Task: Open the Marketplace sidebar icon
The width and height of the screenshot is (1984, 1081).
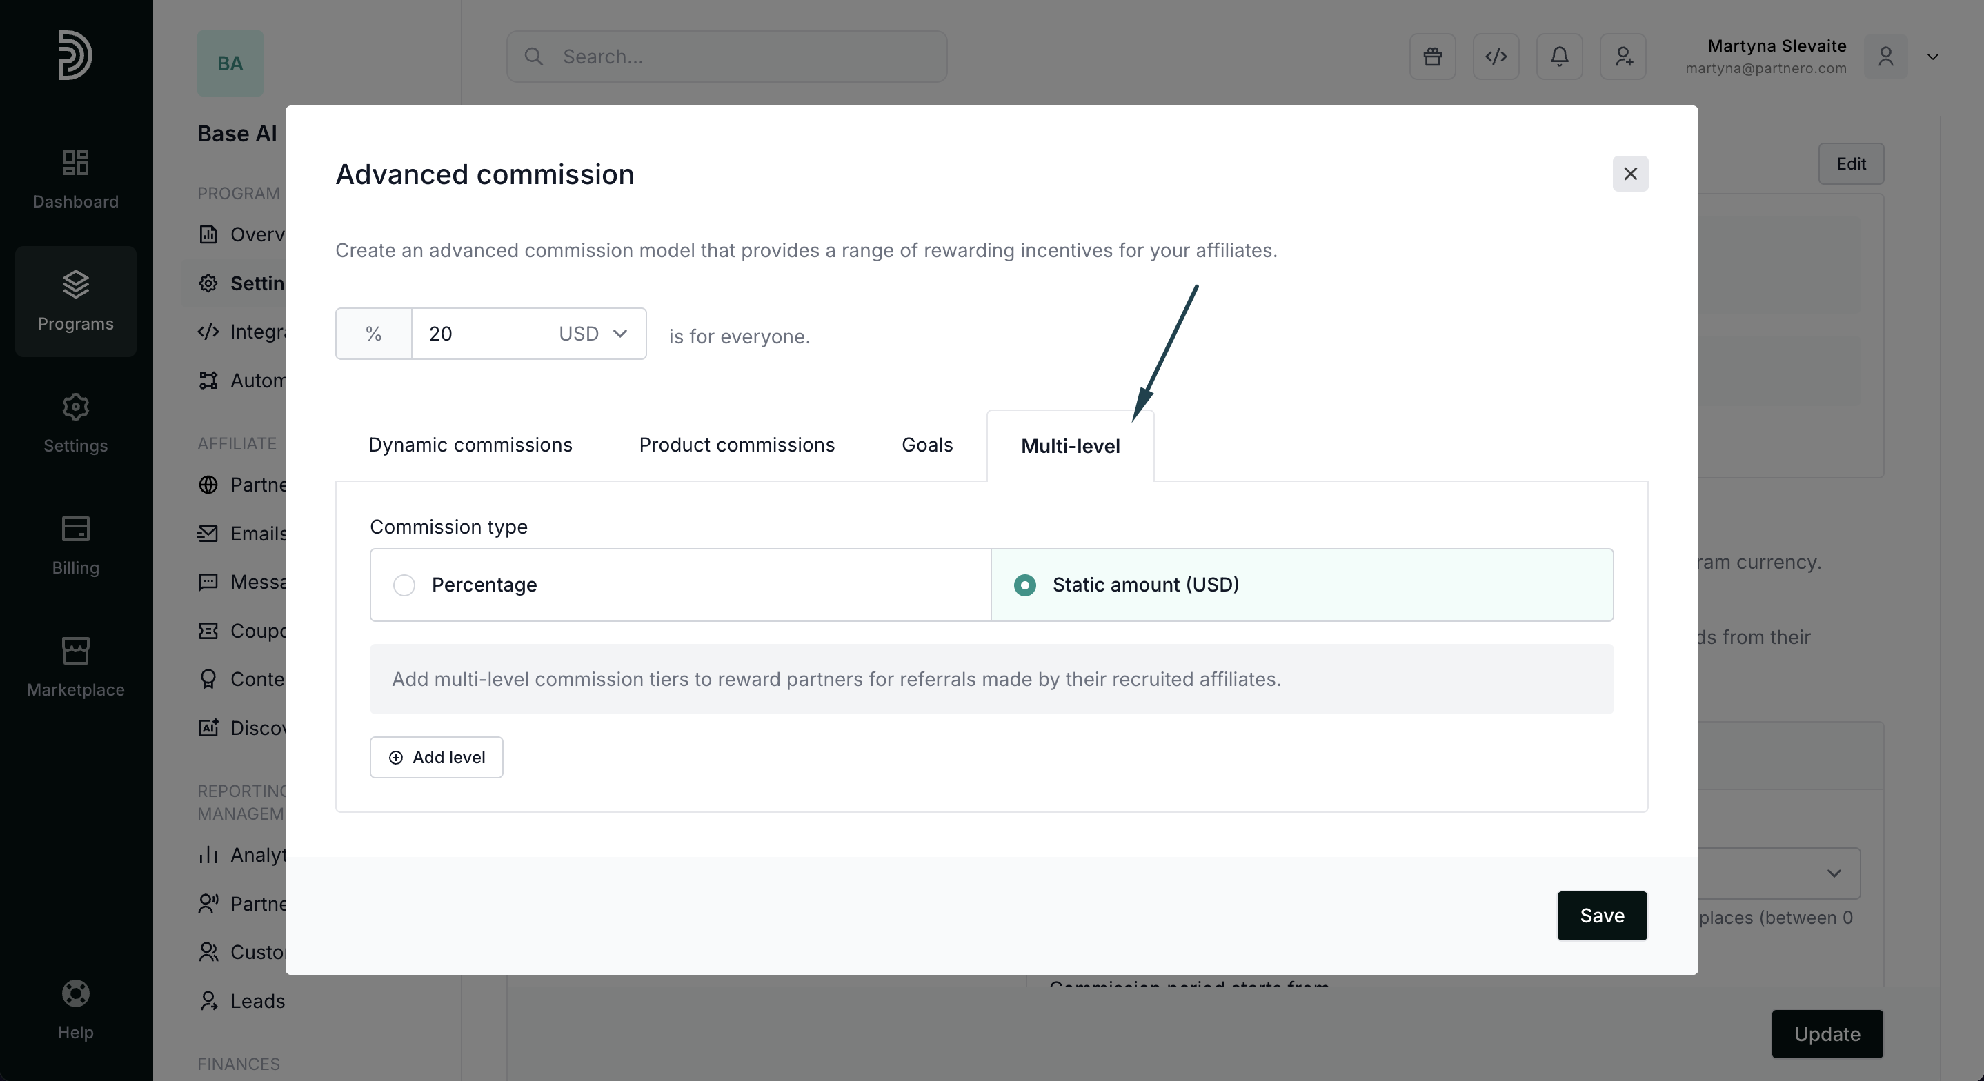Action: point(75,651)
